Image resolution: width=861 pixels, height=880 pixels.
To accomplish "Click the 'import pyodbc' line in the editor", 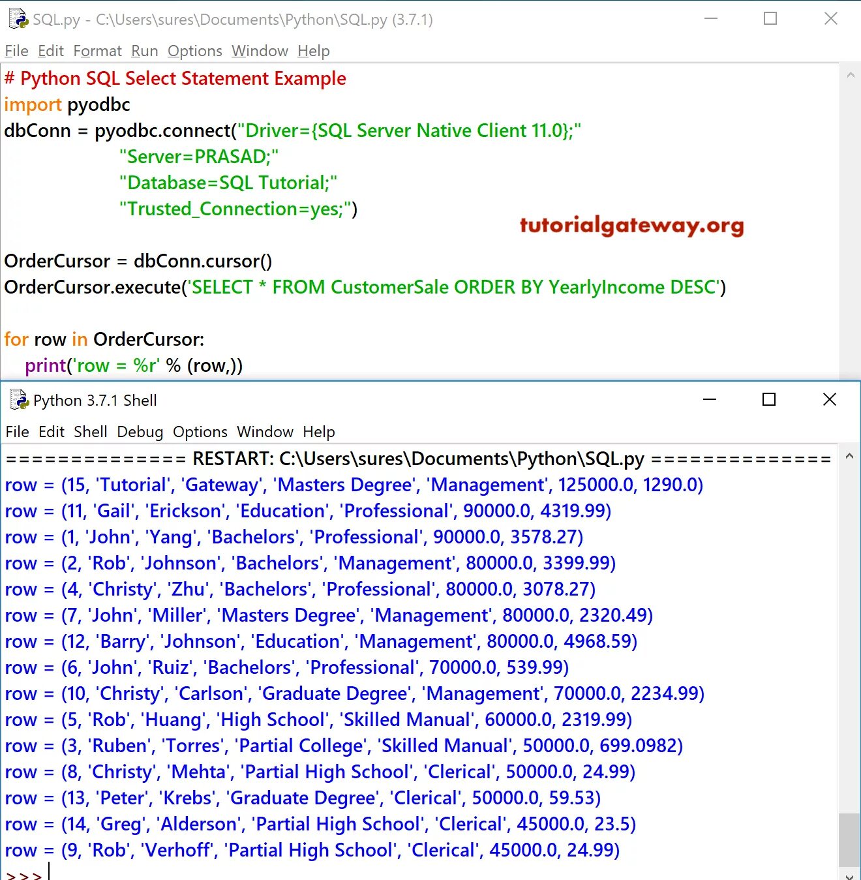I will point(67,104).
